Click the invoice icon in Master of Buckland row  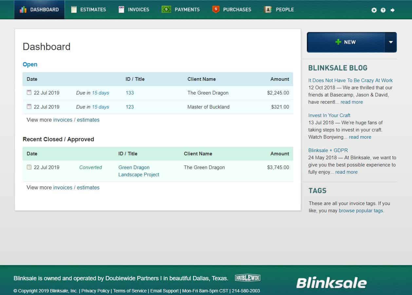pos(29,107)
